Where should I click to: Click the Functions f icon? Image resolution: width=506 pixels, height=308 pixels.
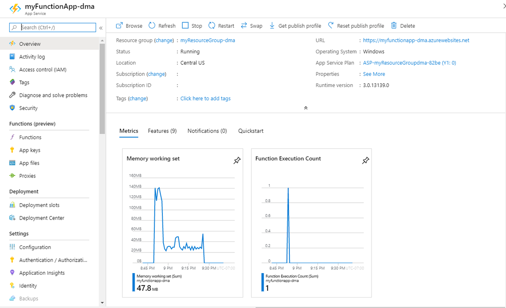point(12,137)
